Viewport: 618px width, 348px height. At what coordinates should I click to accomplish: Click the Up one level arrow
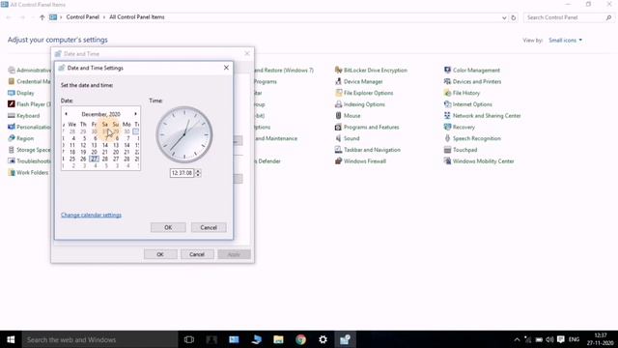(42, 17)
